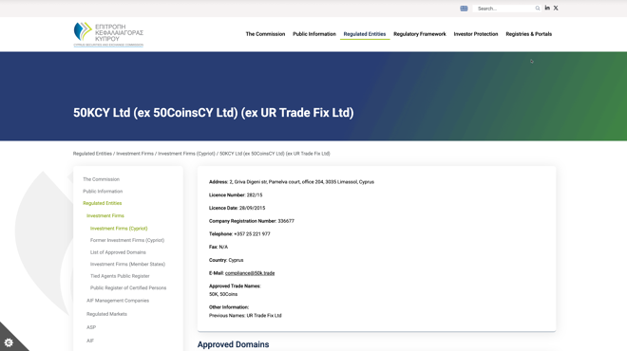The width and height of the screenshot is (627, 351).
Task: Click the Cyprus Securities Commission logo
Action: (108, 34)
